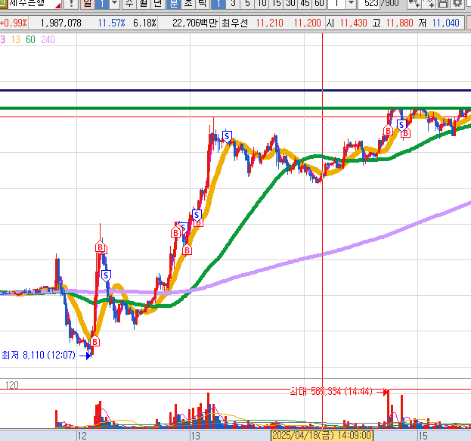Screen dimensions: 471x441
Task: Open the chart settings gear icon
Action: (x=457, y=4)
